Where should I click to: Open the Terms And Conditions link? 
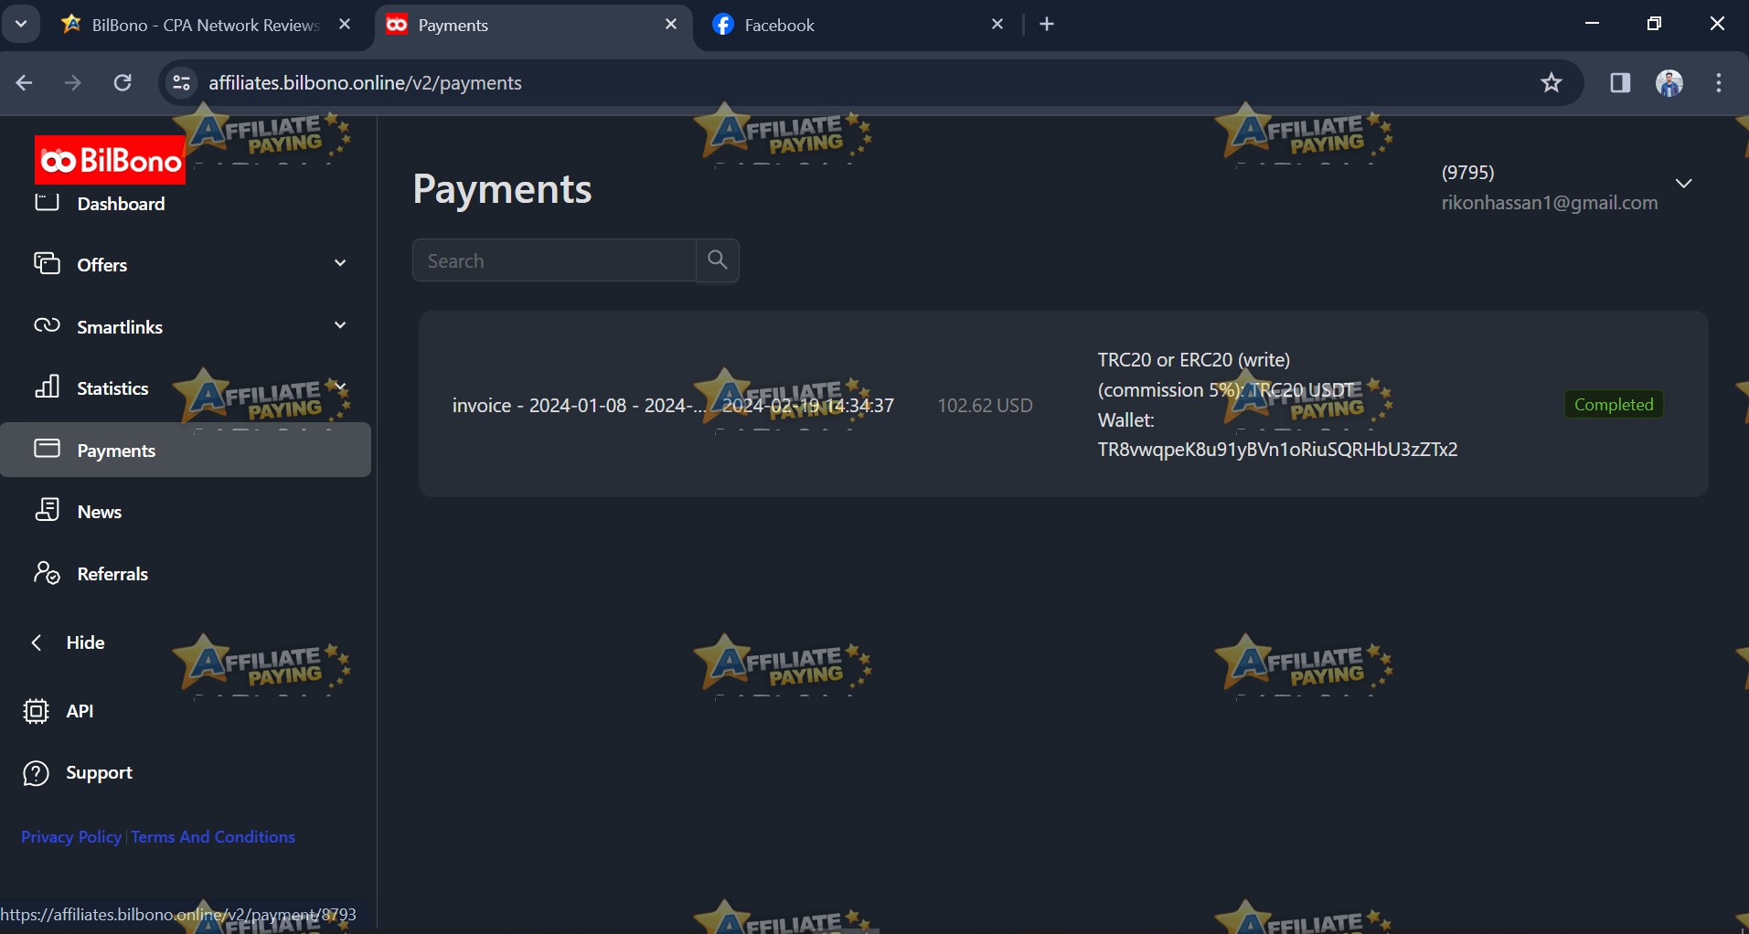(213, 837)
